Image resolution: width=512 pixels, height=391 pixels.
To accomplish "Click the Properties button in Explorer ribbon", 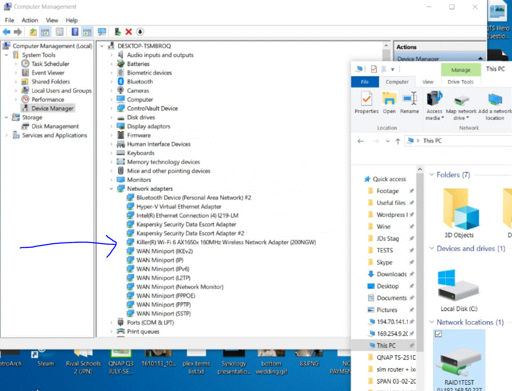I will coord(367,103).
